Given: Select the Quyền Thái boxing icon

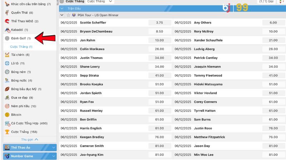Looking at the screenshot, I should pos(7,12).
